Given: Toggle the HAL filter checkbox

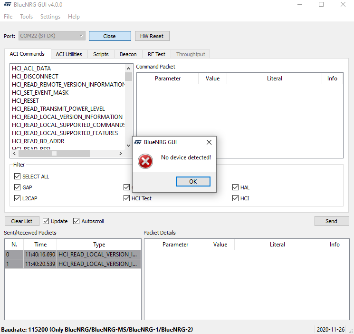Looking at the screenshot, I should (x=236, y=187).
